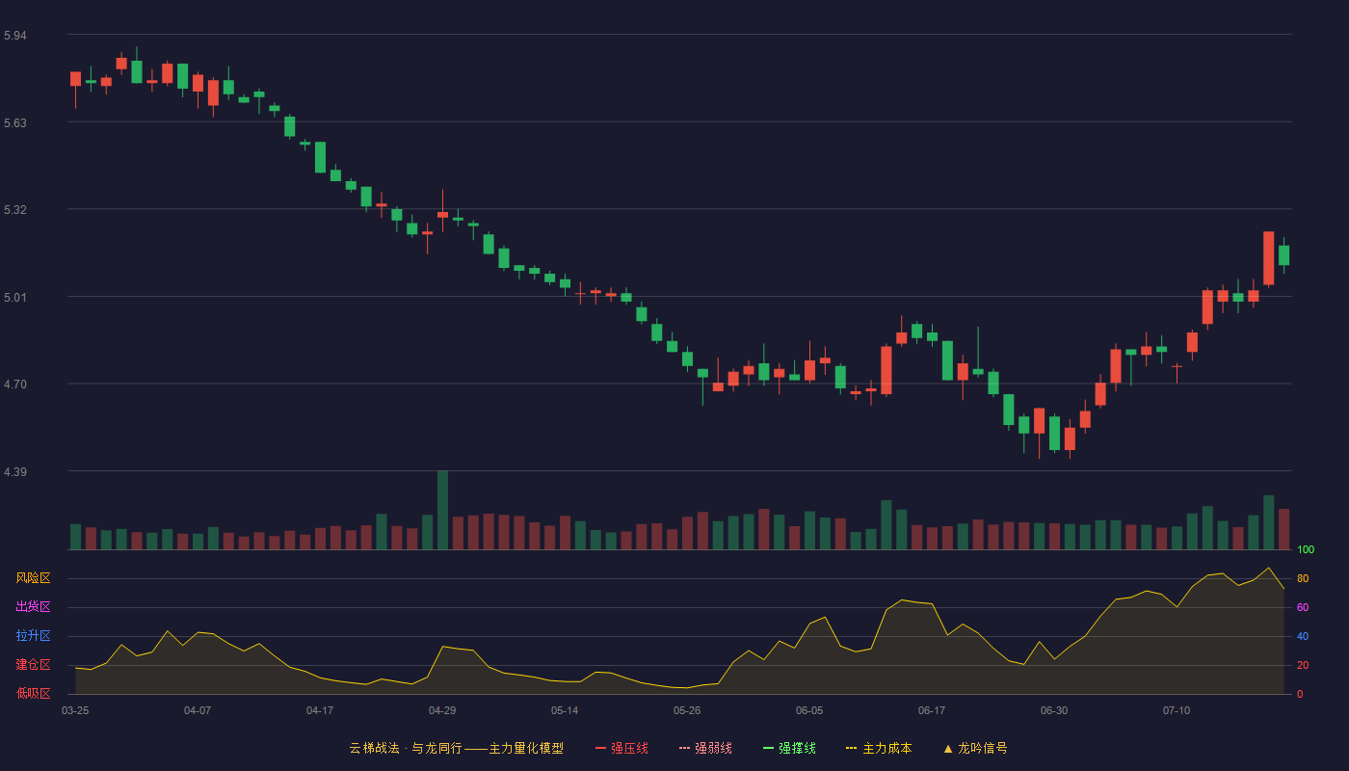Select the 拉升区 zone label
Screen dimensions: 1349x771
[33, 636]
